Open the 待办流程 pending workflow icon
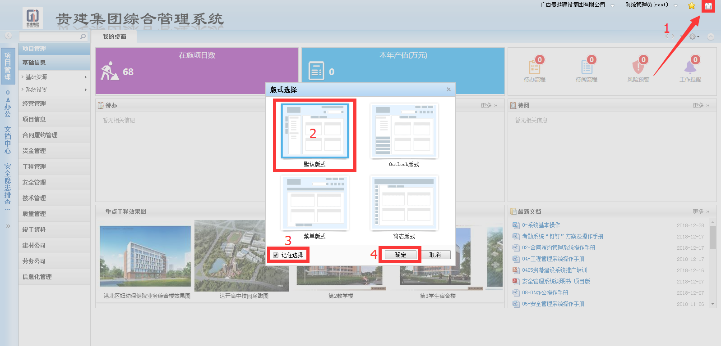This screenshot has height=346, width=721. (535, 67)
